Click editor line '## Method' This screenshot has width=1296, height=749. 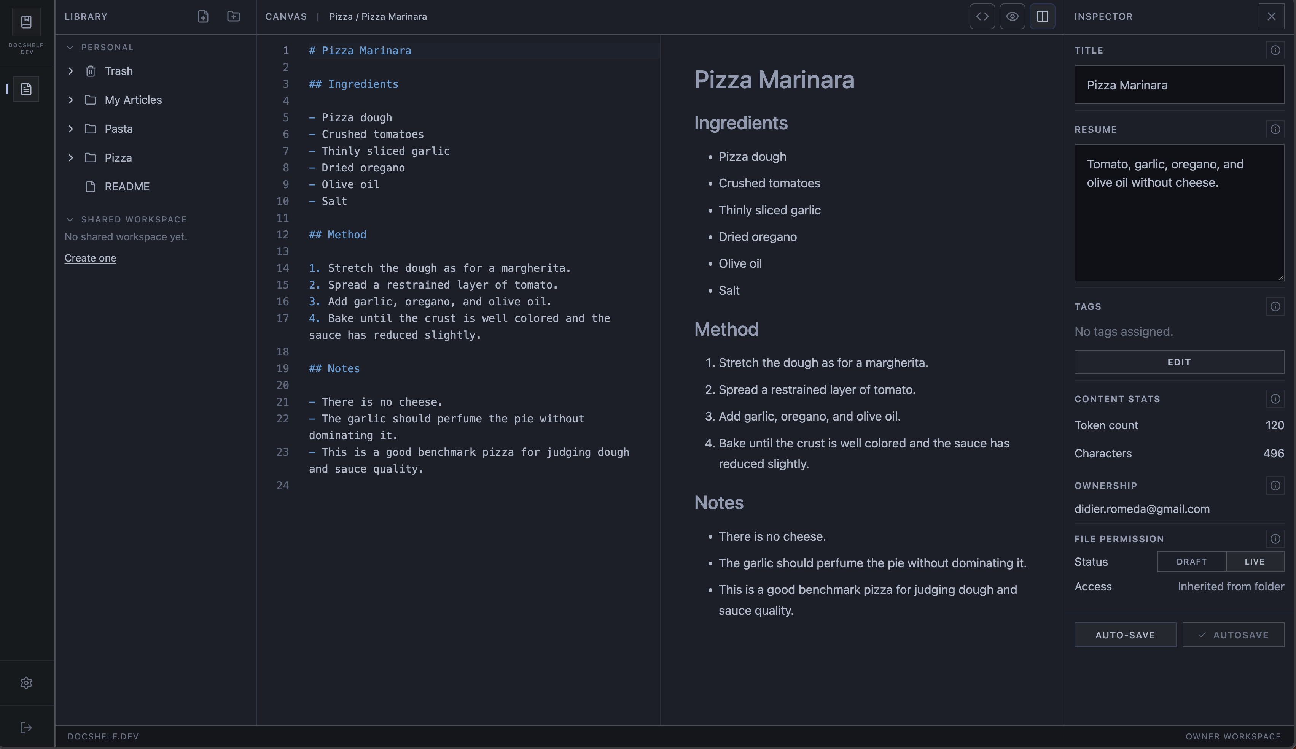[338, 234]
